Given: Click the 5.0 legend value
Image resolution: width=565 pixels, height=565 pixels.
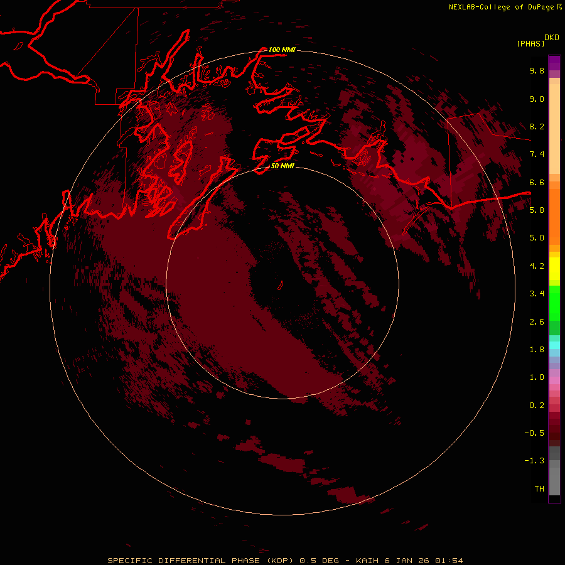Looking at the screenshot, I should 537,238.
